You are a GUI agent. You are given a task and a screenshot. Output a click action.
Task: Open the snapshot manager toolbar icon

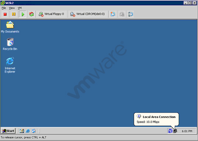[x=130, y=14]
